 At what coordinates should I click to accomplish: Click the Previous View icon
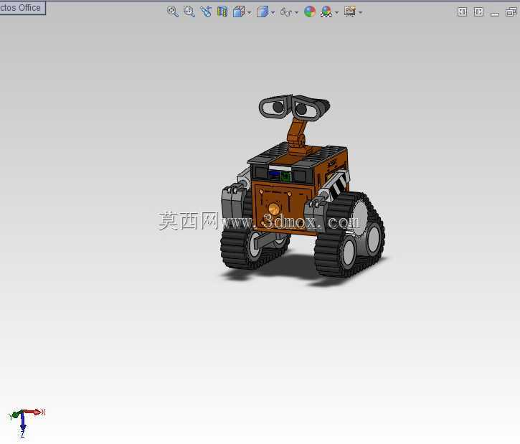[x=206, y=11]
